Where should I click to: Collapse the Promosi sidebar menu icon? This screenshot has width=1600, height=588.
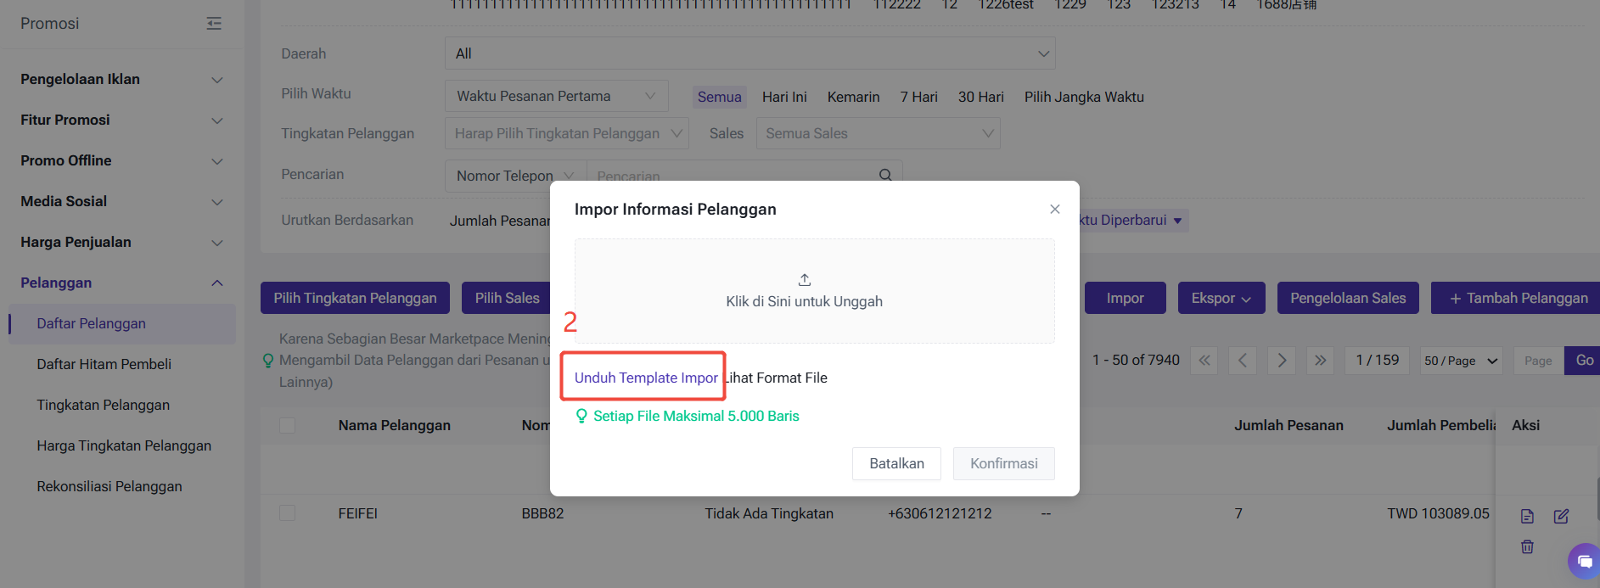click(x=214, y=24)
